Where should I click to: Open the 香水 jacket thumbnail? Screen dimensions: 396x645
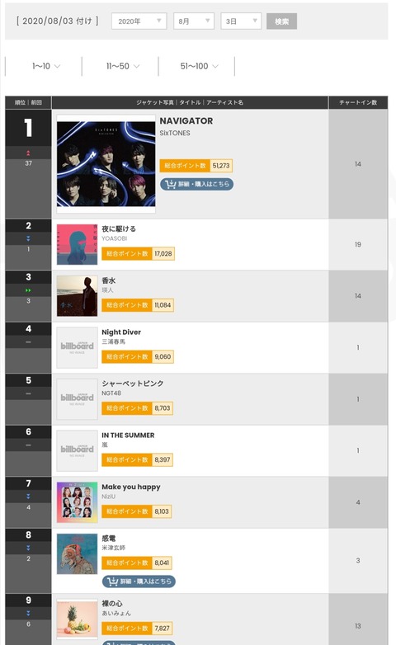77,296
